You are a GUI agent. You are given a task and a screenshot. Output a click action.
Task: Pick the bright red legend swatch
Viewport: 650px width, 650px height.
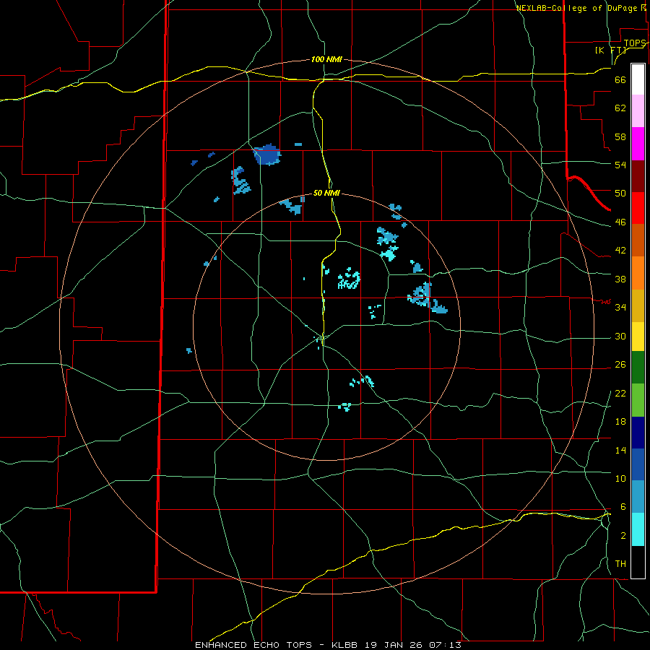[x=638, y=208]
